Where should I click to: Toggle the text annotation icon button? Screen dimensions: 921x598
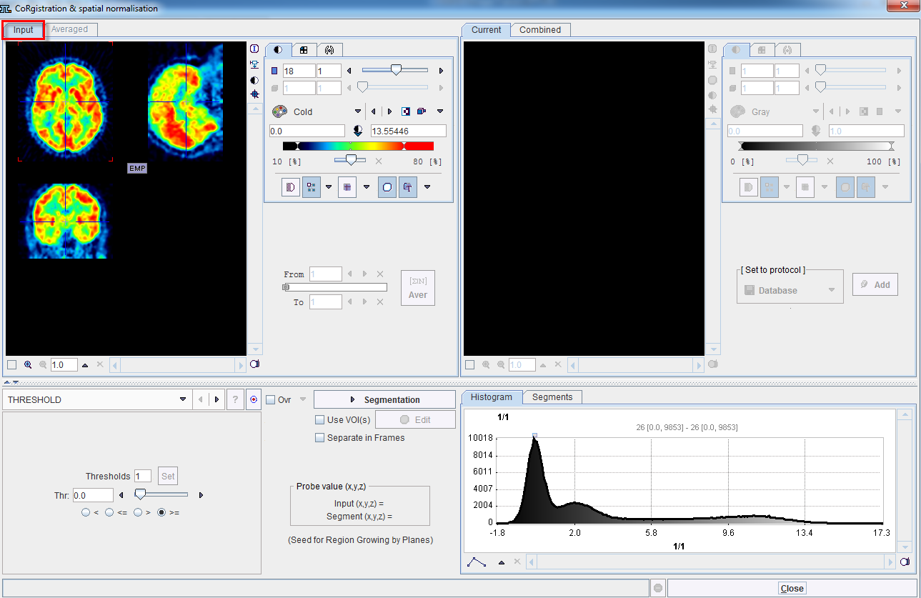point(408,187)
